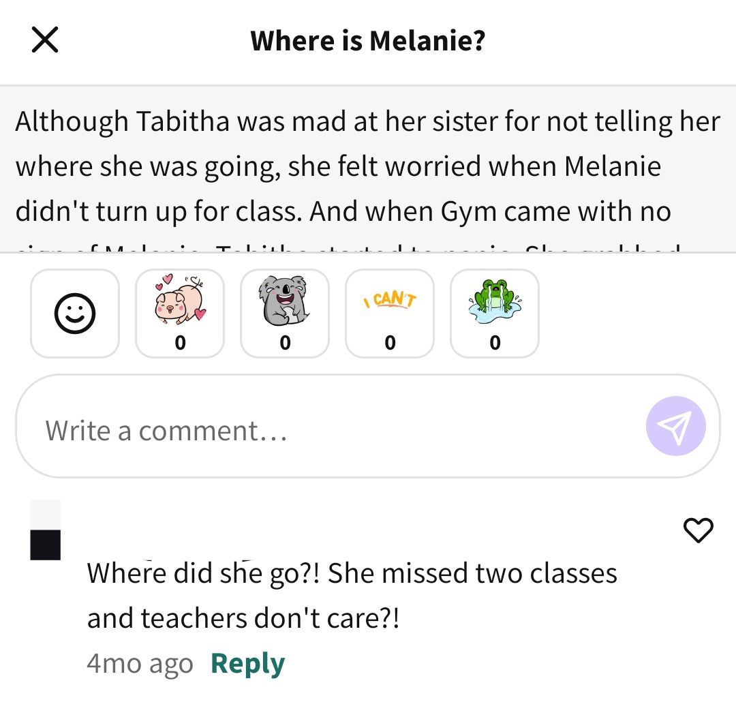Image resolution: width=736 pixels, height=715 pixels.
Task: Click the zero count under pig sticker
Action: pos(180,343)
